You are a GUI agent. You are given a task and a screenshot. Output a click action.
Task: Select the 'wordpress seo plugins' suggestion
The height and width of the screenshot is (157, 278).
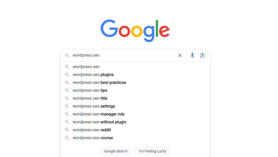tap(93, 74)
